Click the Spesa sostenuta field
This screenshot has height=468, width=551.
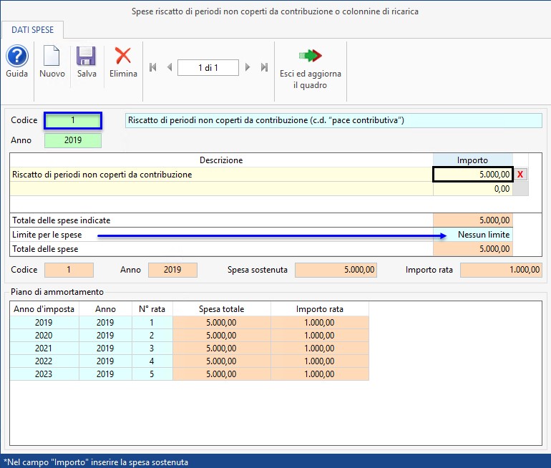(x=336, y=270)
